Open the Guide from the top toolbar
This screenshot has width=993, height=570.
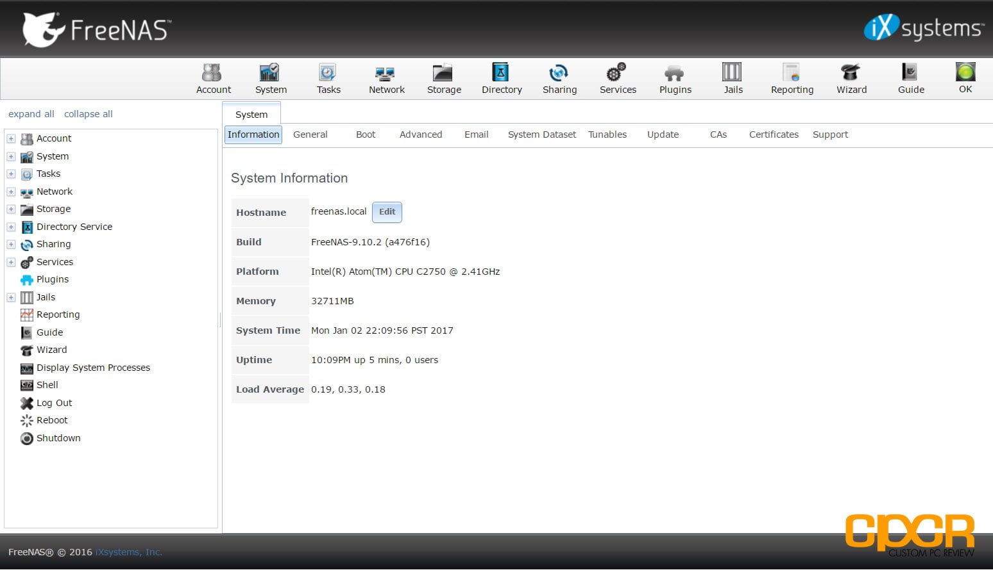910,79
